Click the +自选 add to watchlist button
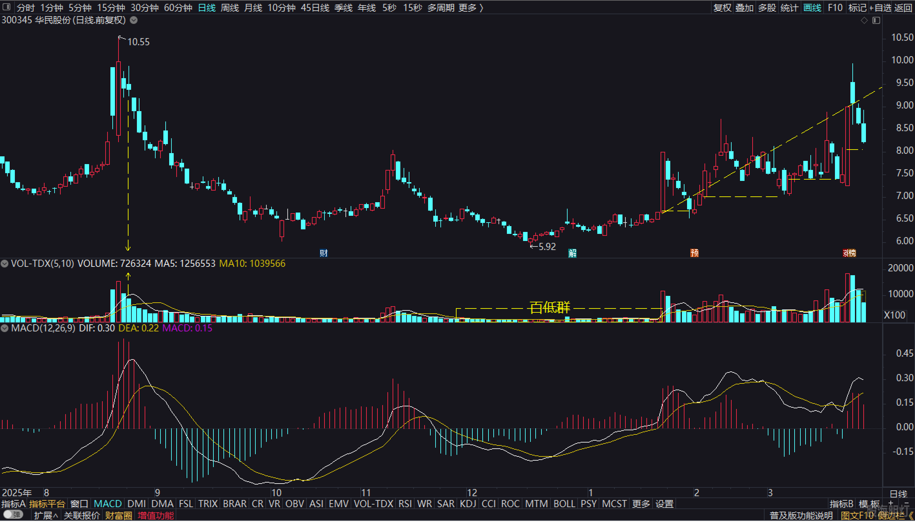Screen dimensions: 915x522 click(880, 7)
